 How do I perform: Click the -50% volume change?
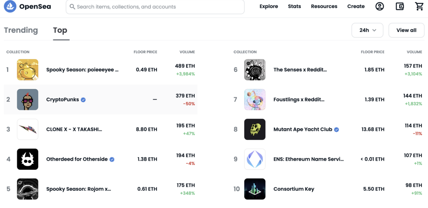tap(189, 104)
